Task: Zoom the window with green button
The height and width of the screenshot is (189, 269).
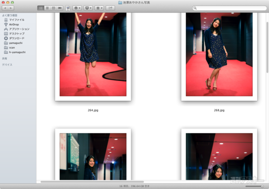Action: pos(13,2)
